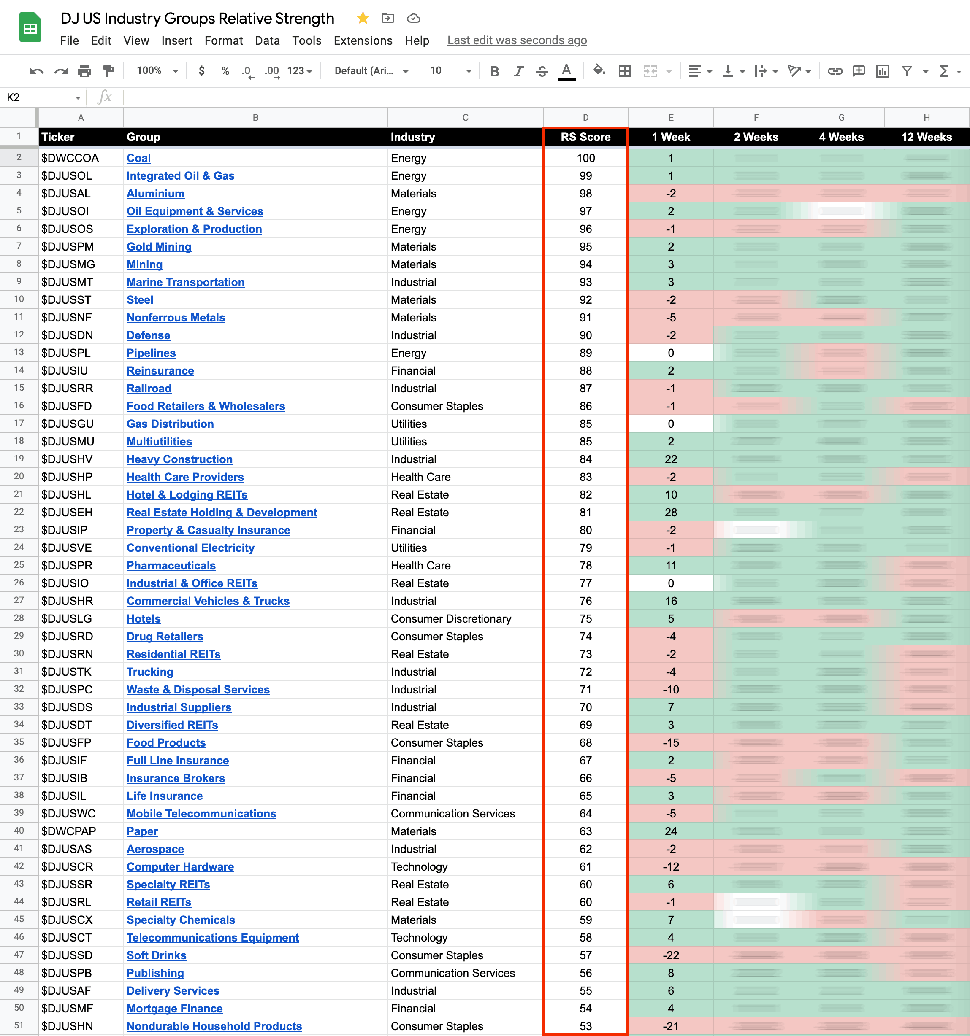Open the Format menu
The height and width of the screenshot is (1036, 970).
point(224,40)
